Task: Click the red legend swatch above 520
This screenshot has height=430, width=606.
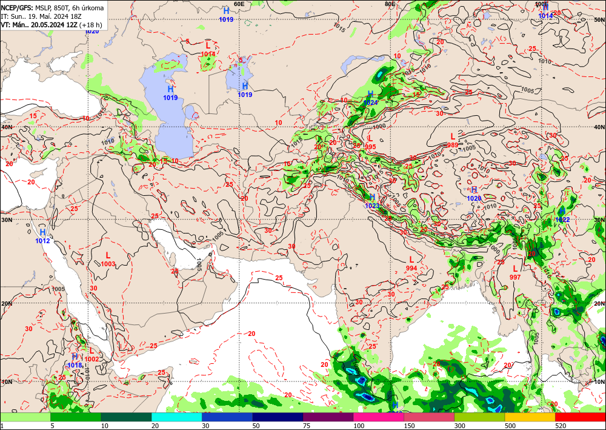Action: (x=581, y=417)
